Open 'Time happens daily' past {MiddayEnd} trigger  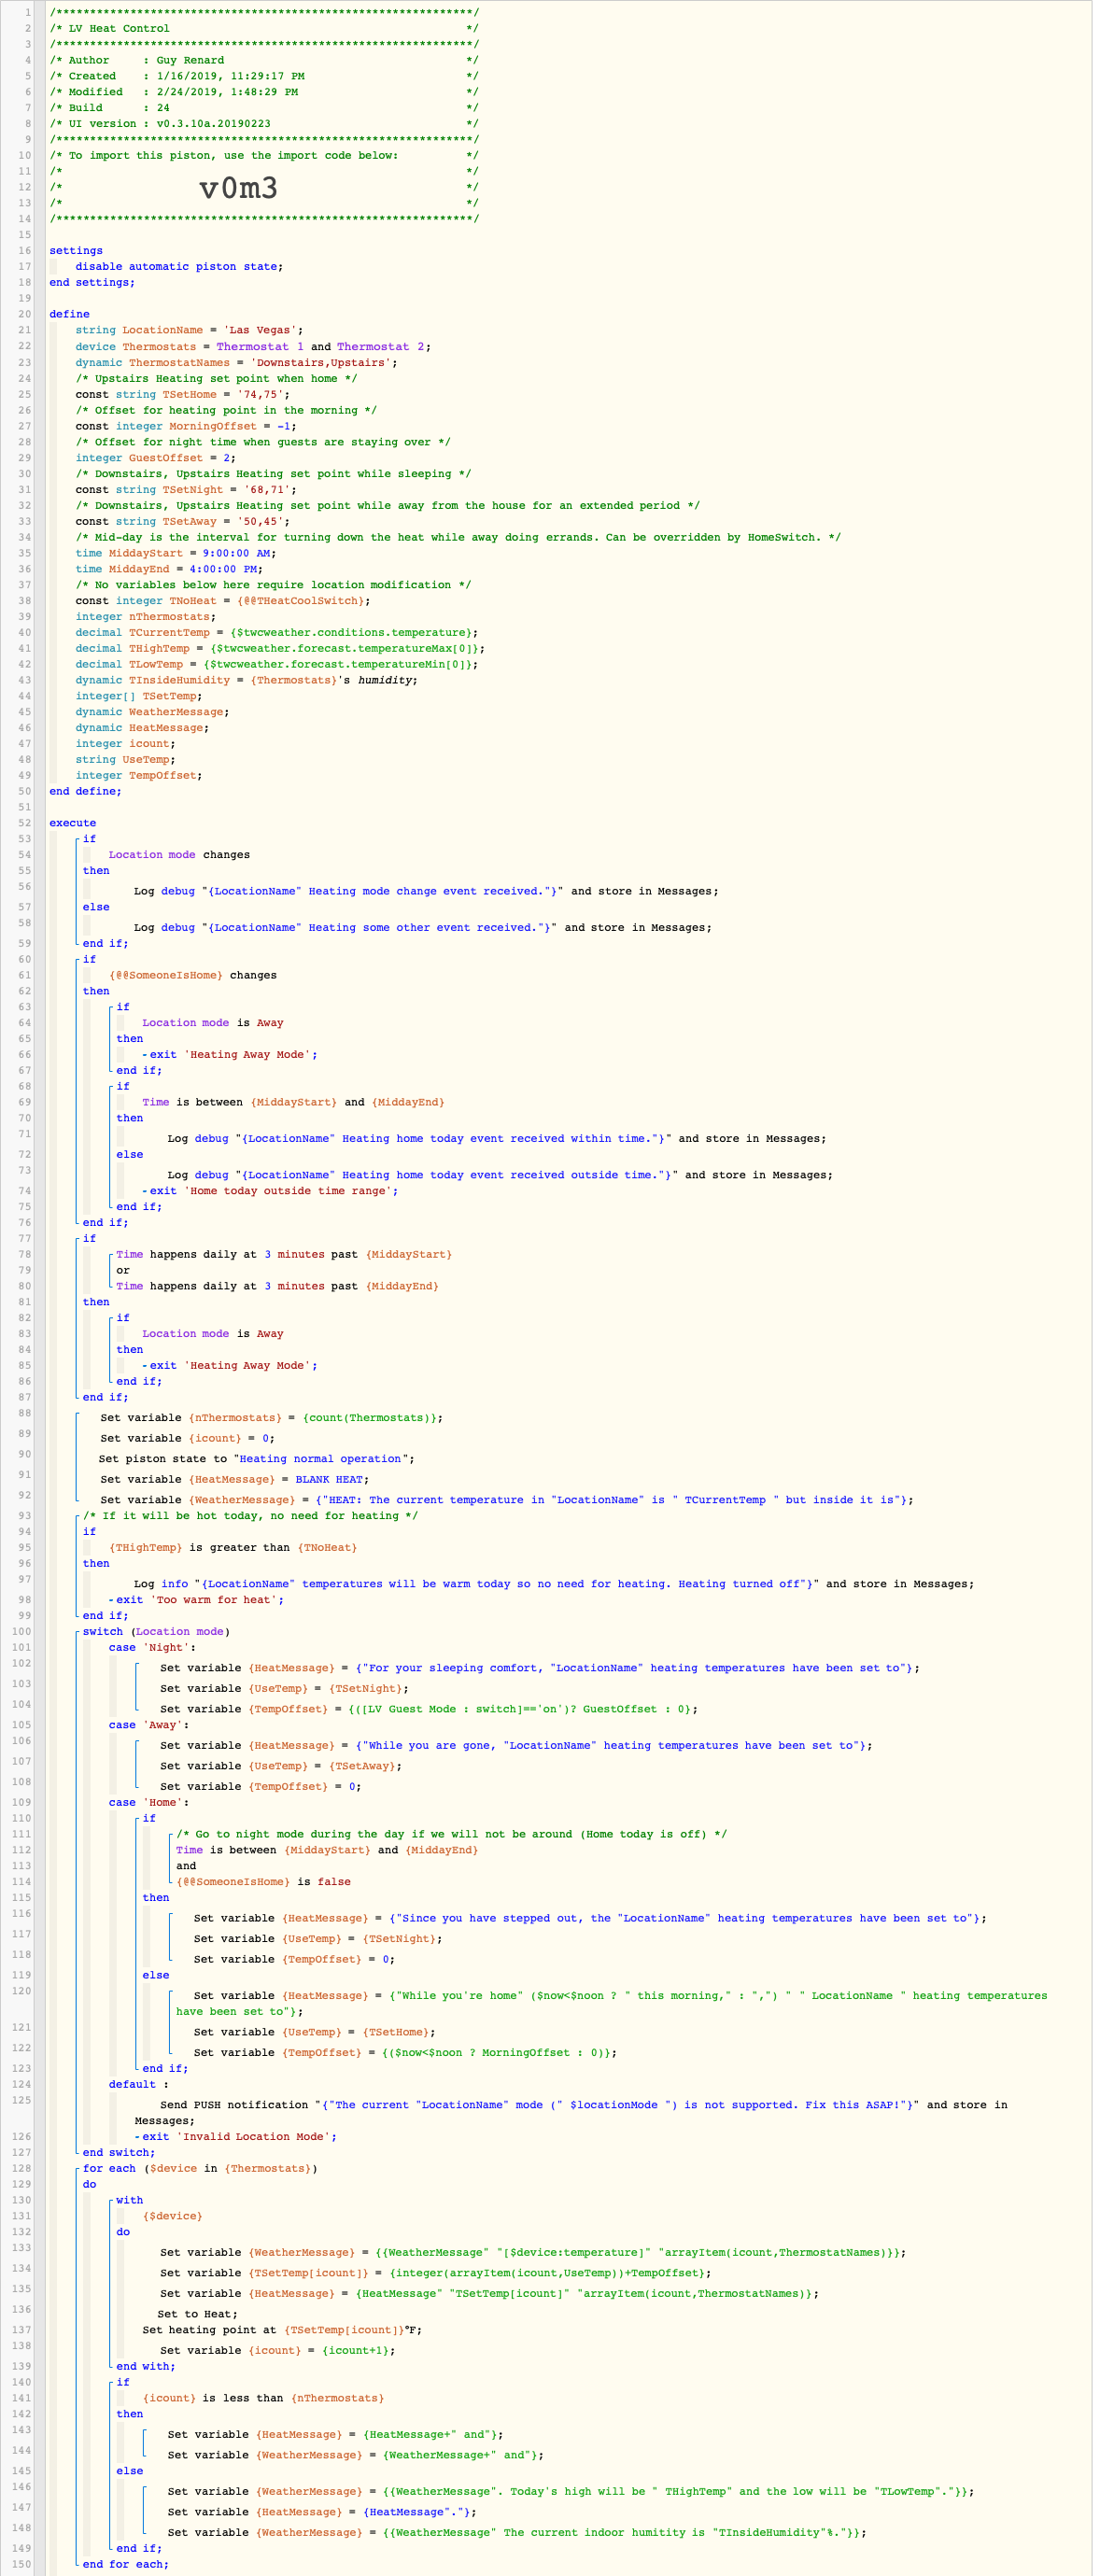click(277, 1287)
